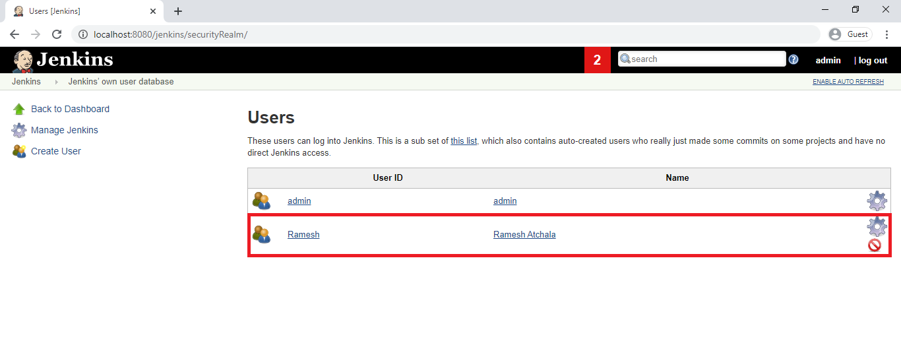Click the Back to Dashboard green arrow icon
Screen dimensions: 901x347
tap(19, 109)
